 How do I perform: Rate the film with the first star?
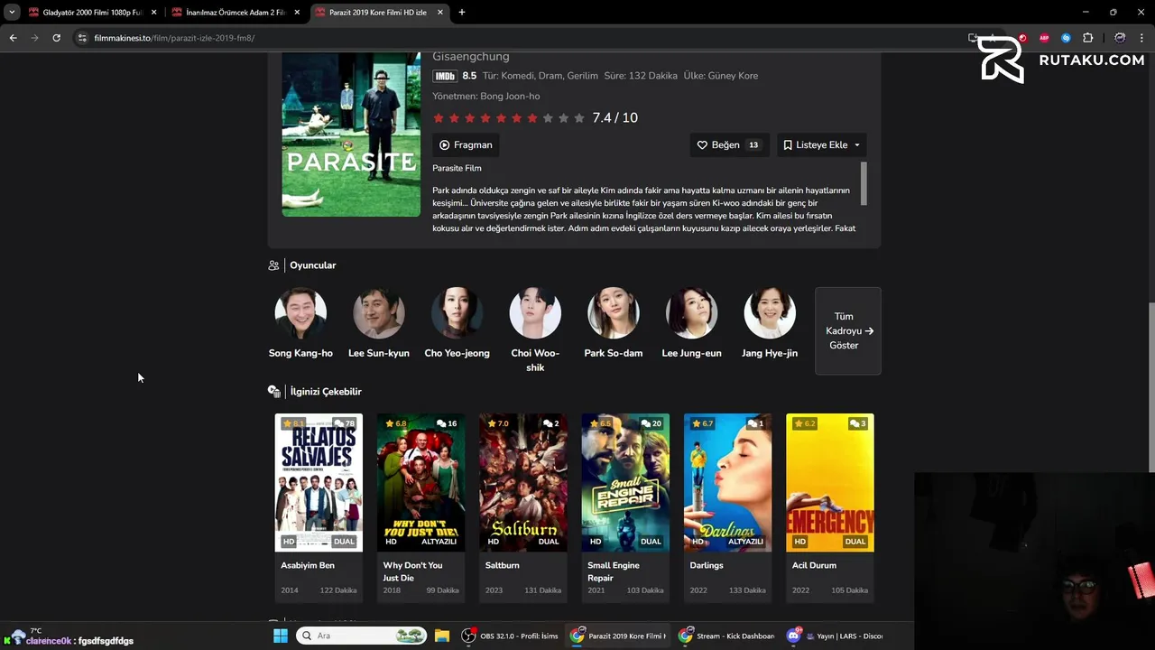(x=439, y=118)
